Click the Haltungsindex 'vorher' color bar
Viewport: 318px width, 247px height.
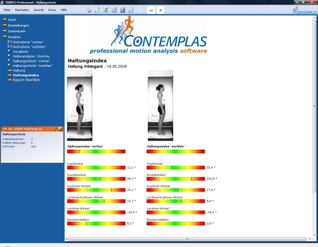point(96,152)
